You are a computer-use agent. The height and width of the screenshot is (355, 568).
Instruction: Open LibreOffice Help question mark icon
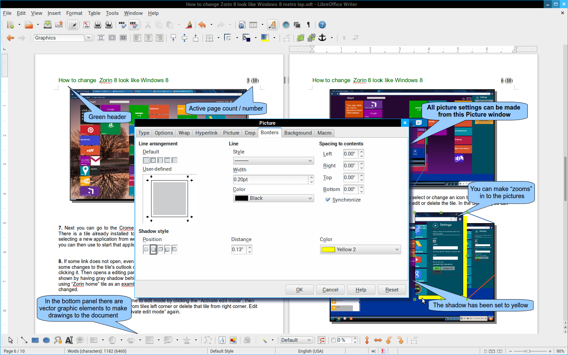pyautogui.click(x=322, y=25)
